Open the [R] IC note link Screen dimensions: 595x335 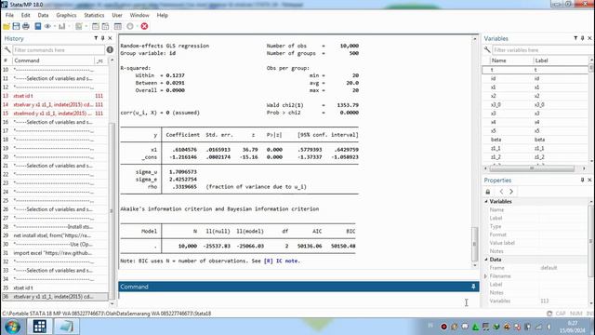click(x=281, y=261)
